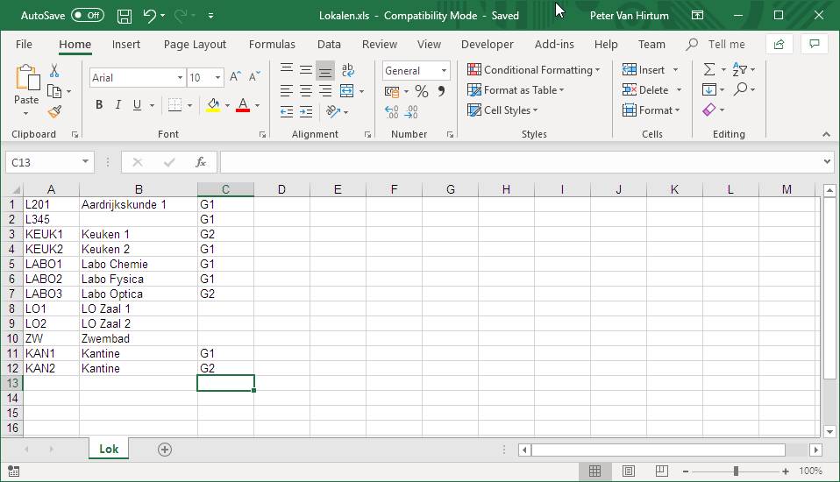Open the Arial font name dropdown
The image size is (840, 482).
180,78
